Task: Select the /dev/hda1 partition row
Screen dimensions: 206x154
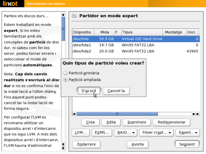Action: pyautogui.click(x=136, y=45)
